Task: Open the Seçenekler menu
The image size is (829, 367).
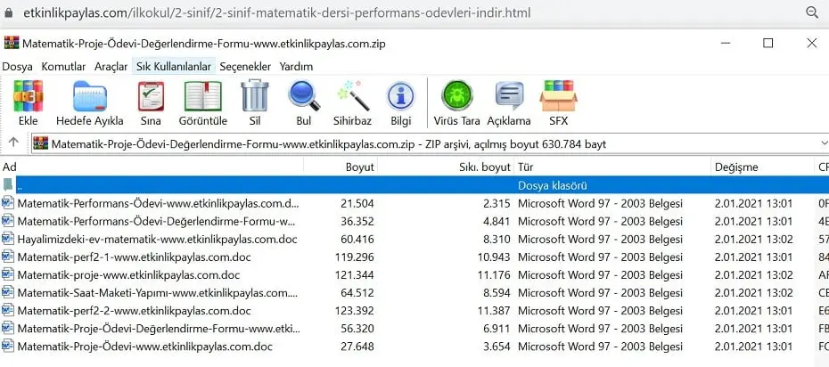Action: [245, 67]
